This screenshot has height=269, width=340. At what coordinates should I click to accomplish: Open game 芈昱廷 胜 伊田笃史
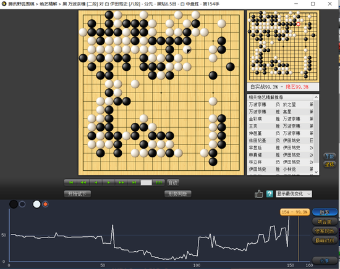tap(281, 147)
